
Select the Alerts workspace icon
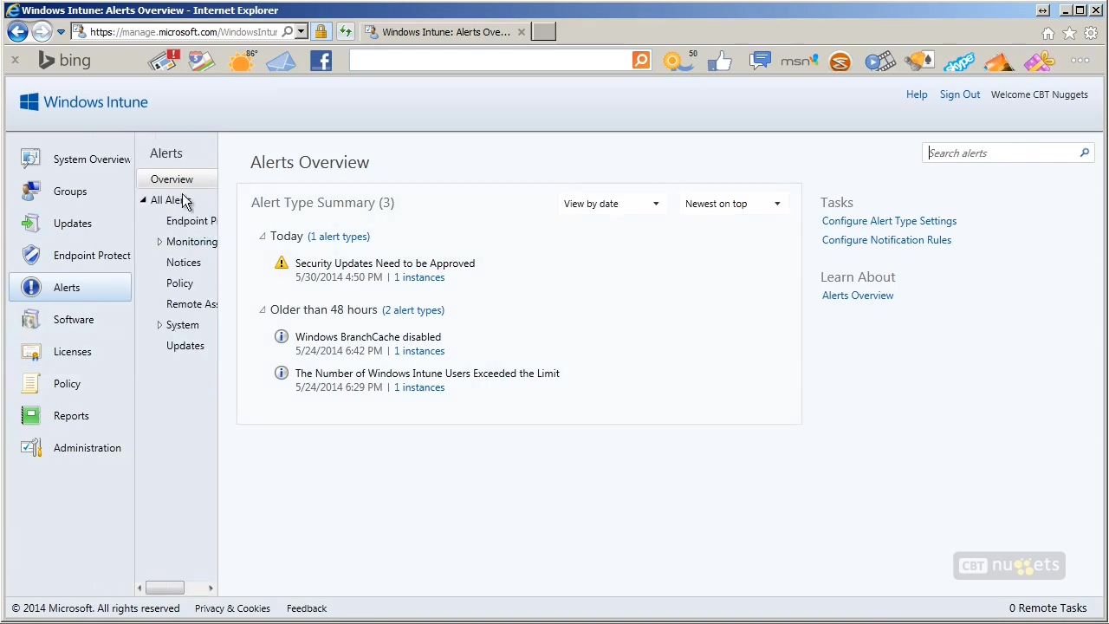point(31,287)
